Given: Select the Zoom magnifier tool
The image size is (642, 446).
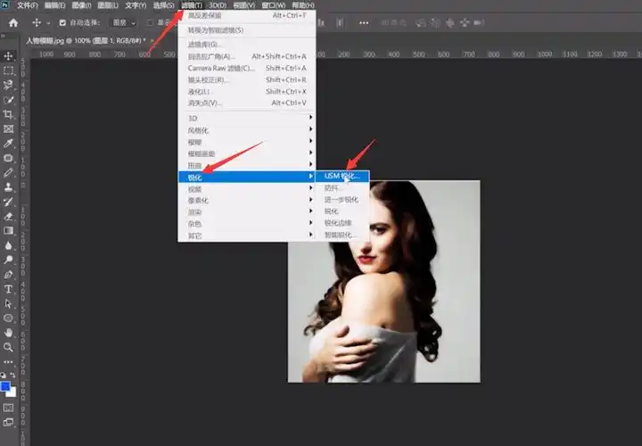Looking at the screenshot, I should coord(9,347).
